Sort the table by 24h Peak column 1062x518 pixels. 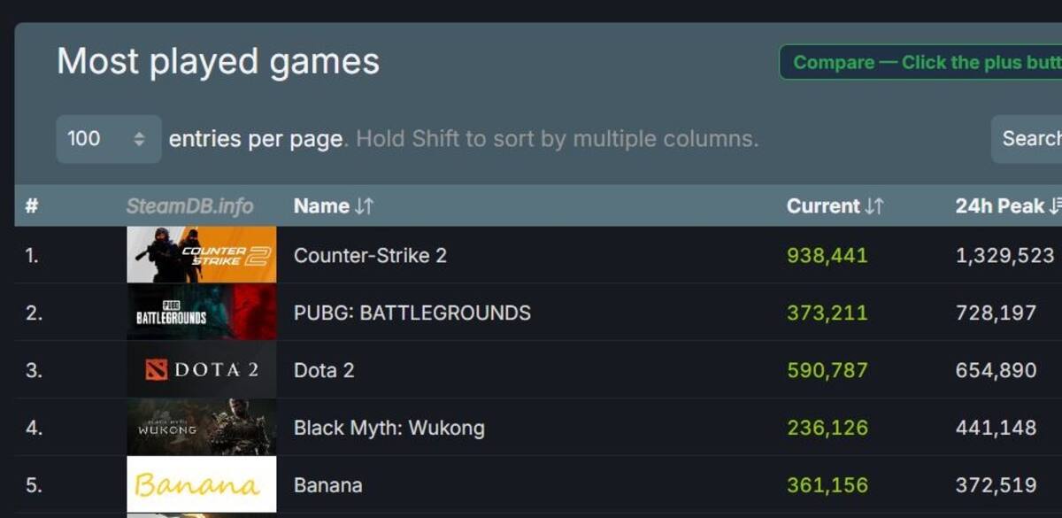tap(1008, 206)
